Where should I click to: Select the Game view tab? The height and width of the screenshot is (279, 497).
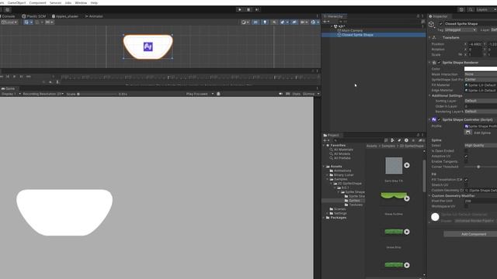[x=9, y=88]
